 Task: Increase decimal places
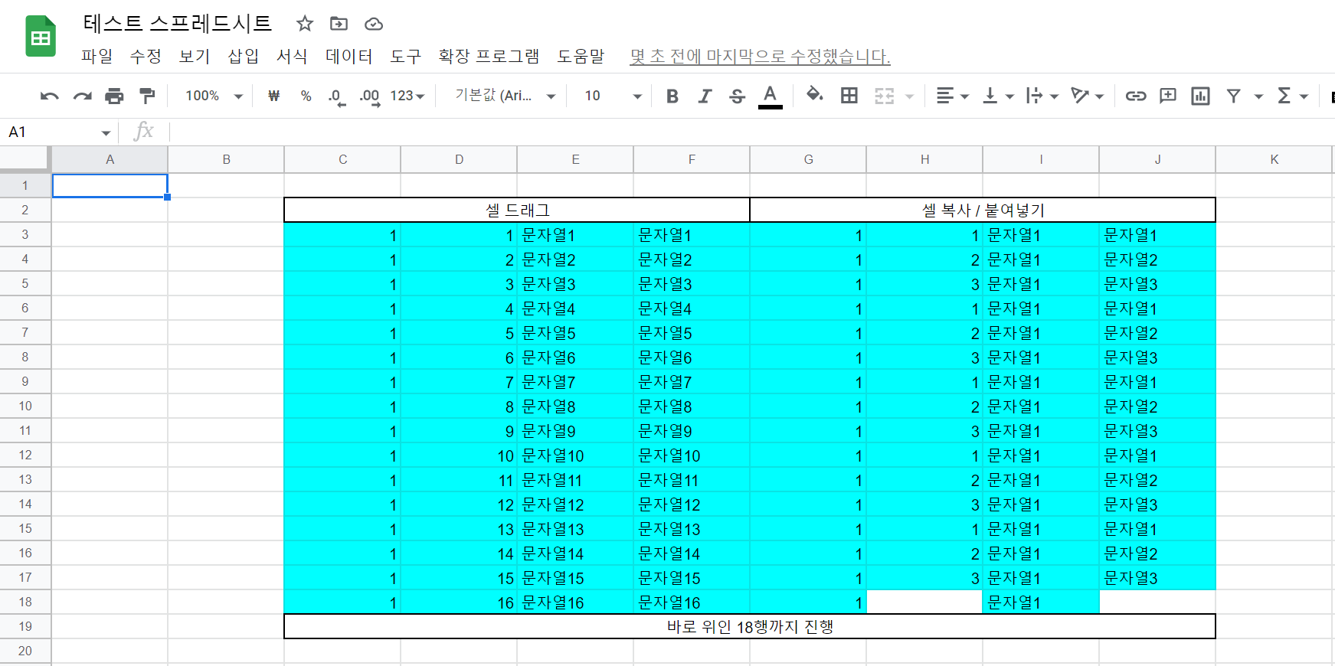(x=370, y=96)
